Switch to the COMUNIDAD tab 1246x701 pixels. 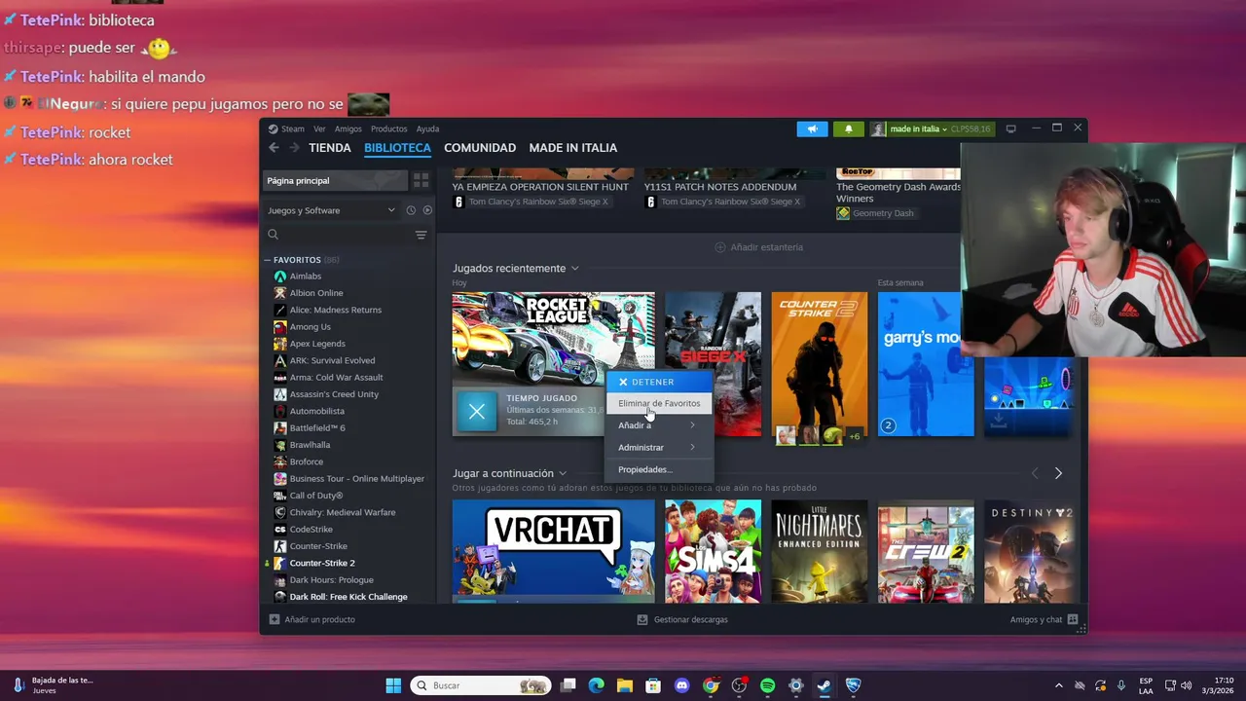pyautogui.click(x=480, y=148)
